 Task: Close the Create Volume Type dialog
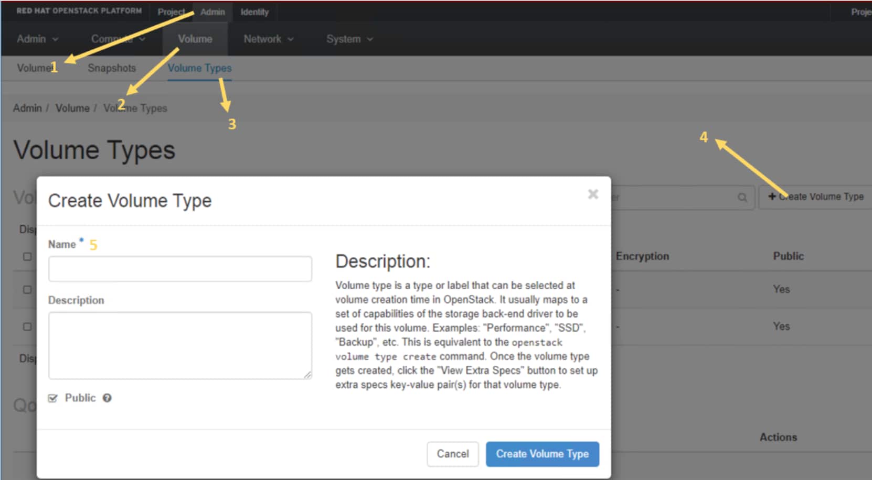[593, 194]
